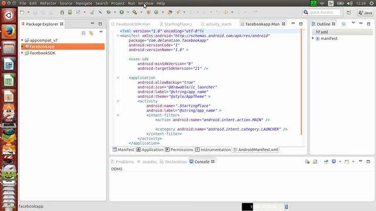Open the Application bottom editor tab

tap(150, 150)
